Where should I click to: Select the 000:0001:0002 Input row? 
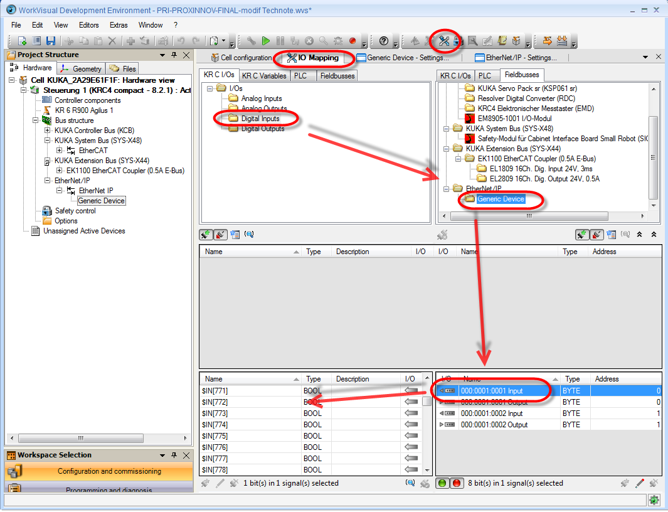[x=549, y=413]
